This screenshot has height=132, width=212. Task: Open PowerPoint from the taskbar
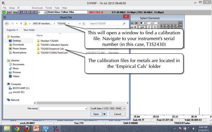[36, 128]
